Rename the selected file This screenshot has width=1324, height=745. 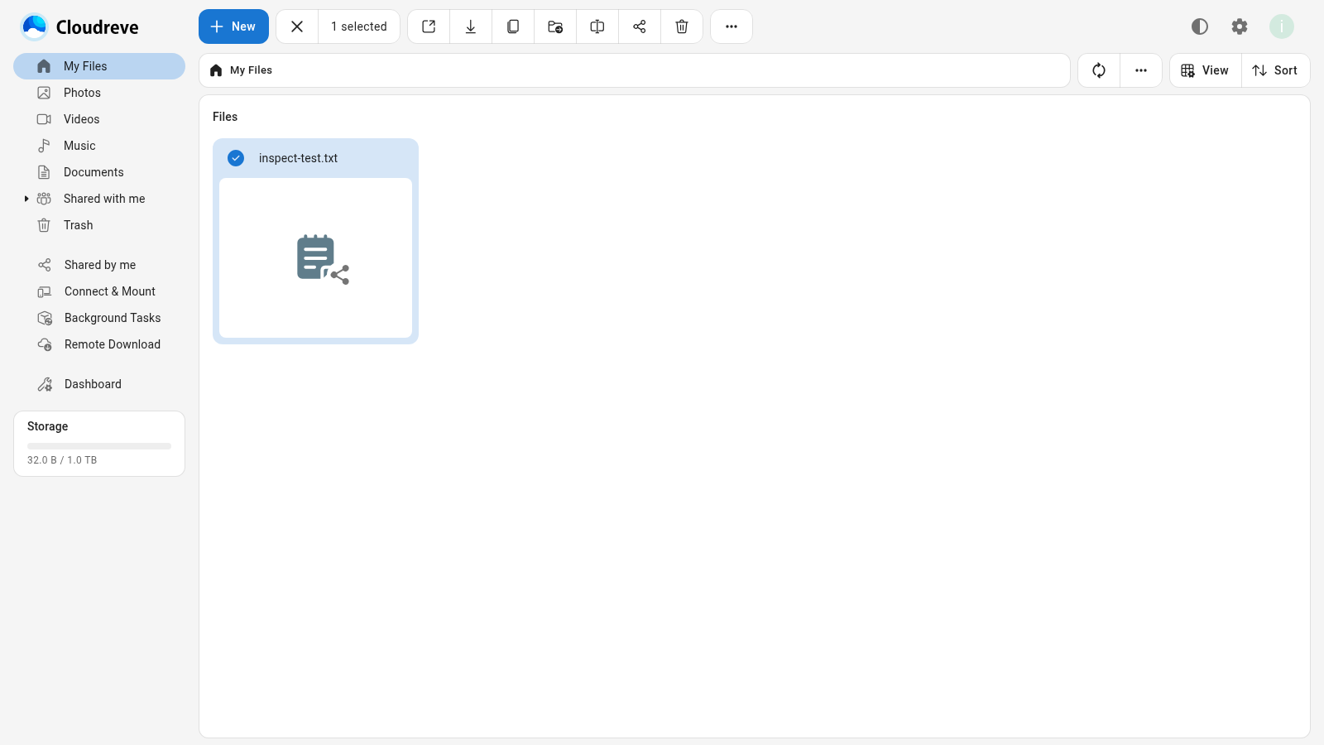pos(597,26)
